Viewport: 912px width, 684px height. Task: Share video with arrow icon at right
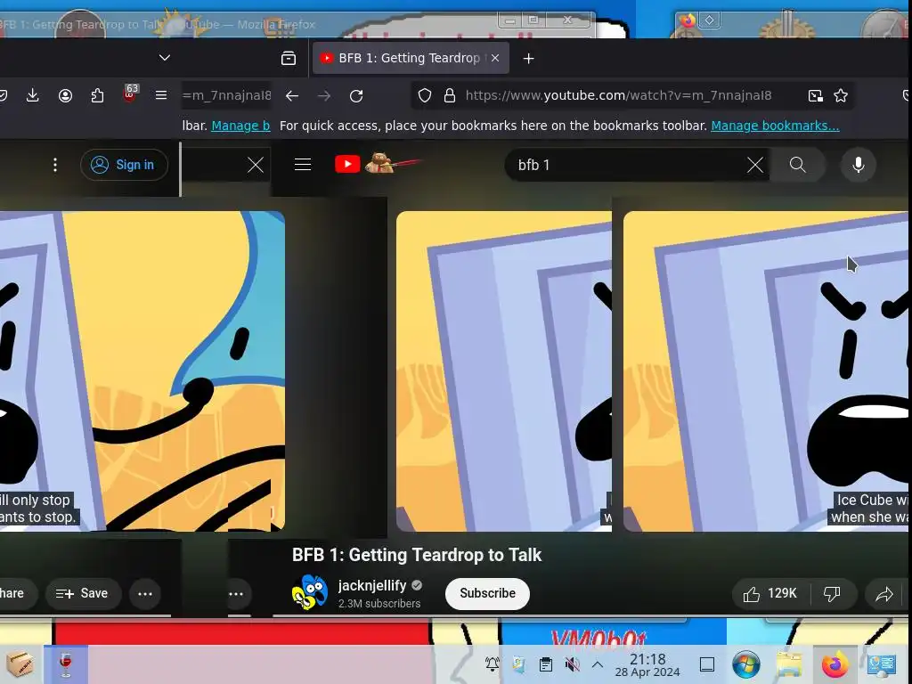click(884, 594)
